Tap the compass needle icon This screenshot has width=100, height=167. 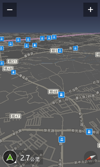pyautogui.click(x=91, y=158)
